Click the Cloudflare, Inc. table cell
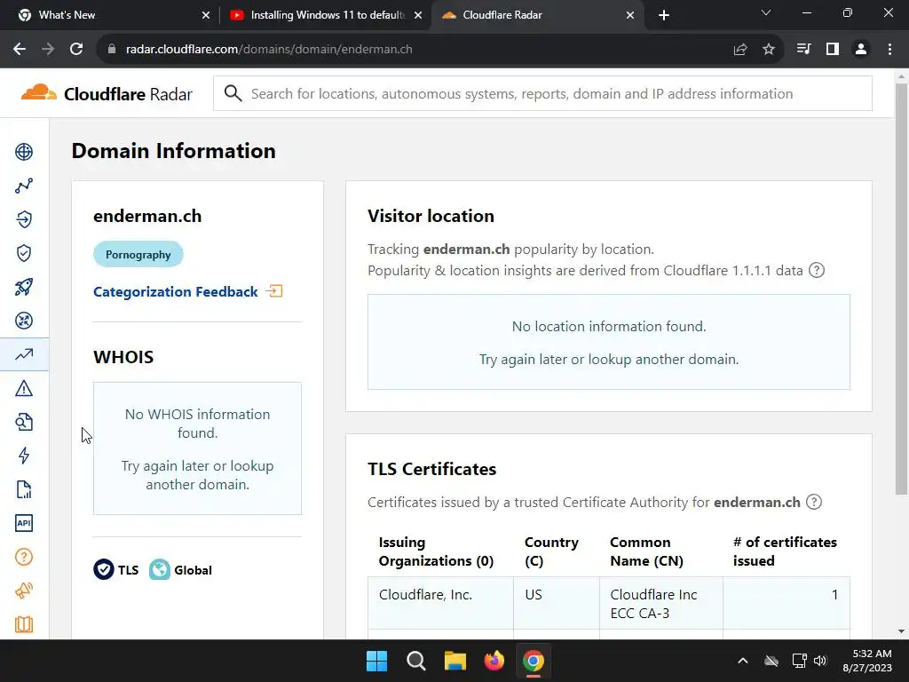The image size is (909, 682). click(x=440, y=603)
